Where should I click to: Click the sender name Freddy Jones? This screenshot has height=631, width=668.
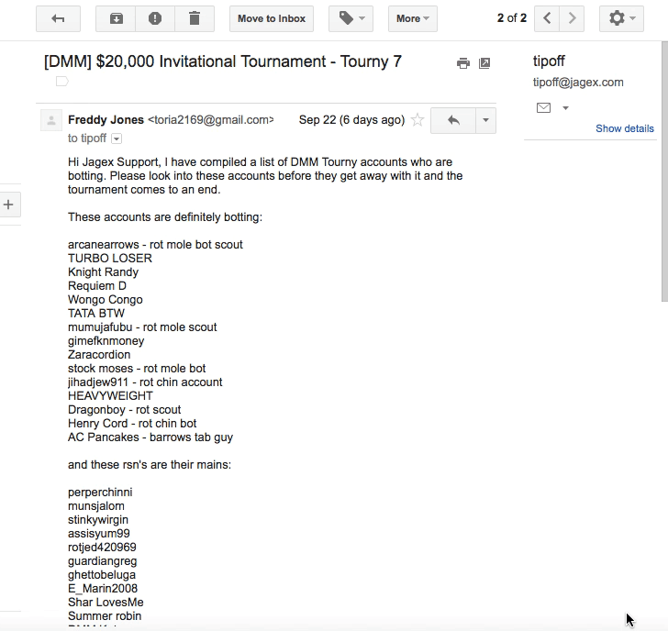tap(106, 120)
